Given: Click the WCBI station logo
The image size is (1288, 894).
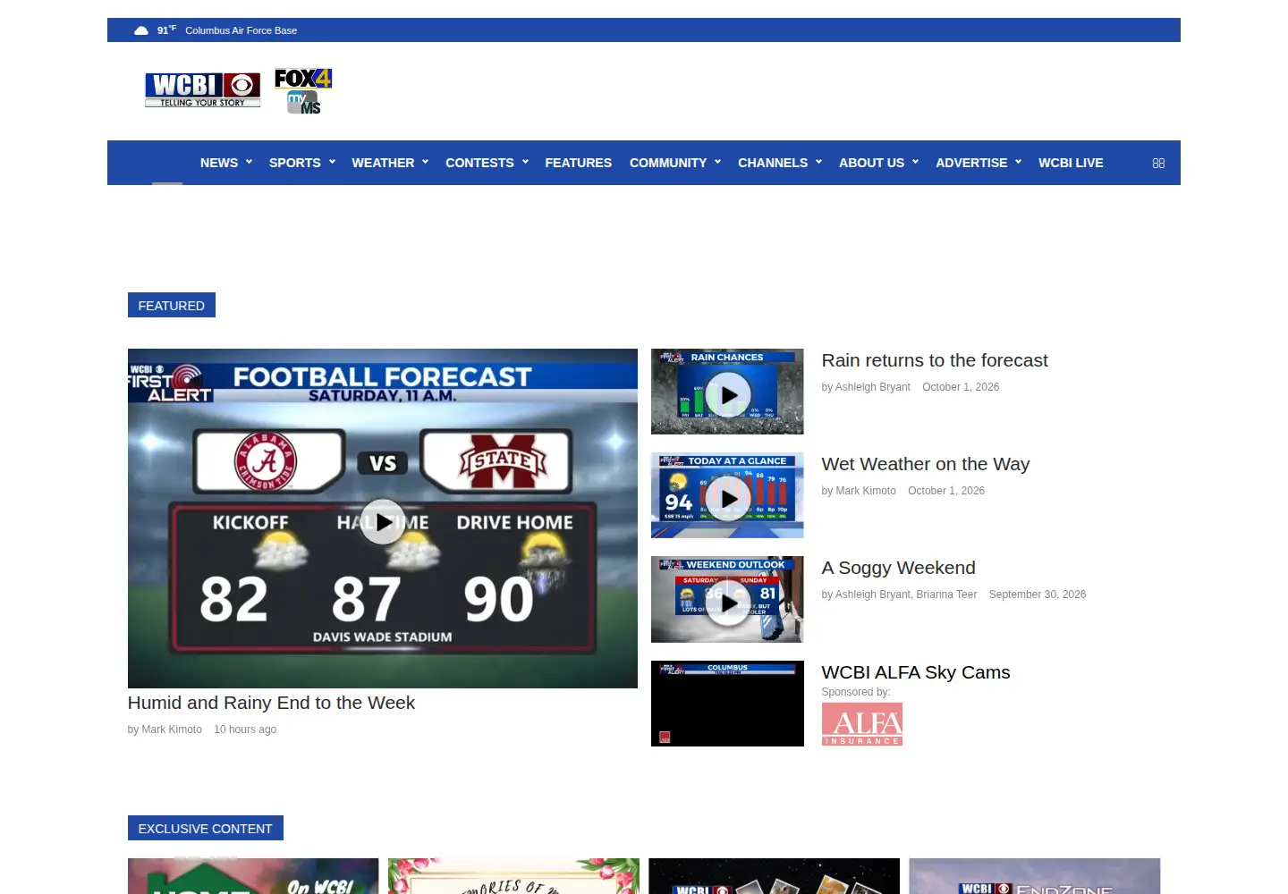Looking at the screenshot, I should coord(203,90).
